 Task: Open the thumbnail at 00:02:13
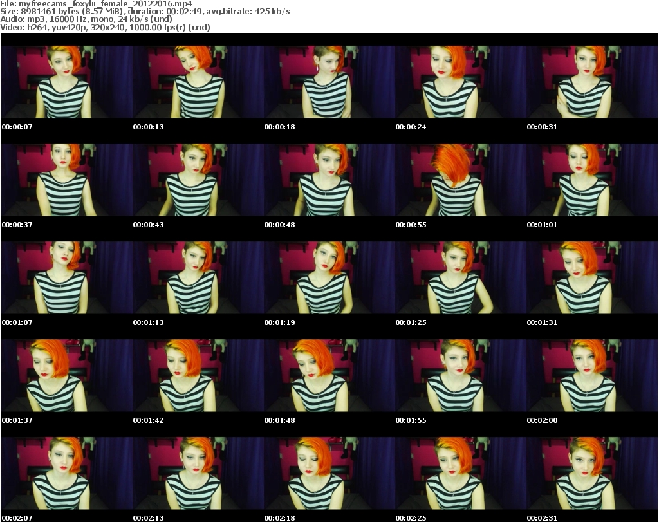(x=198, y=474)
